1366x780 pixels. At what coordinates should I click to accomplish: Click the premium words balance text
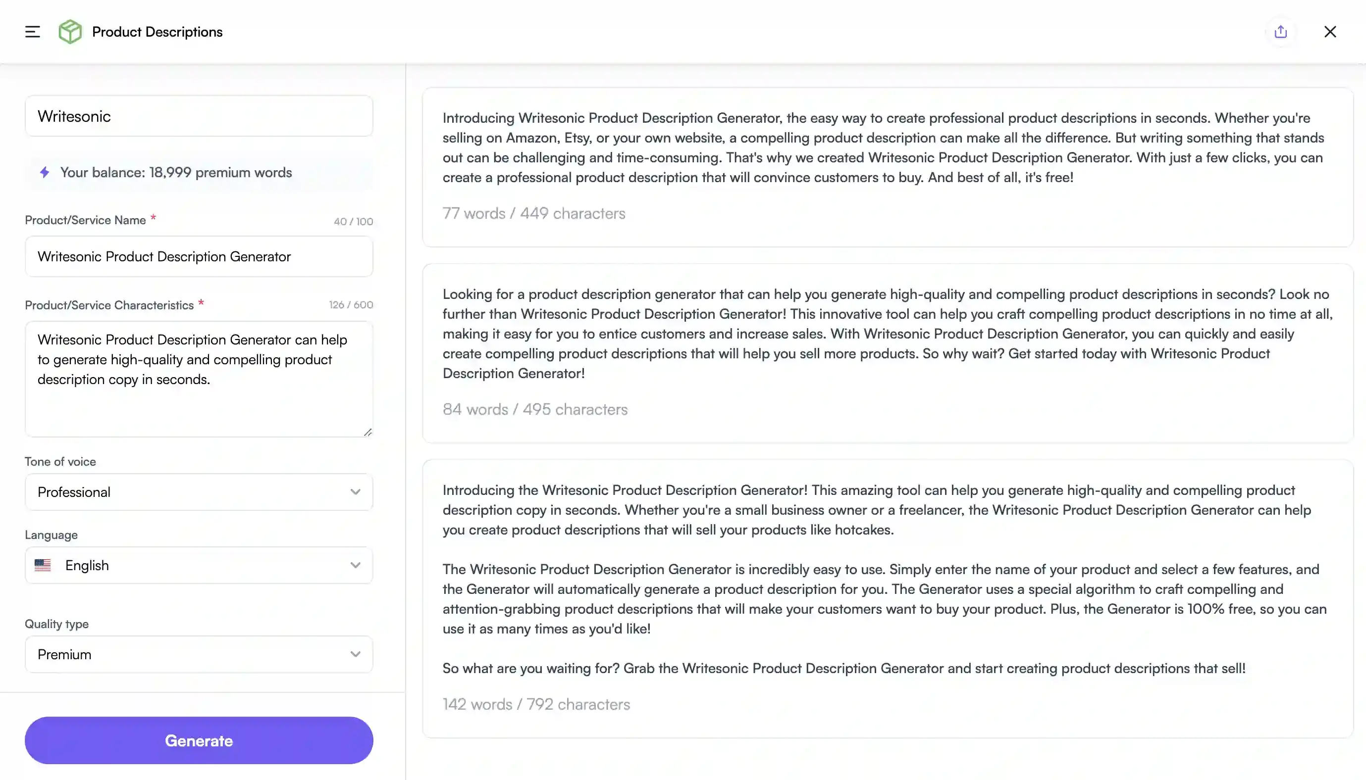click(176, 173)
